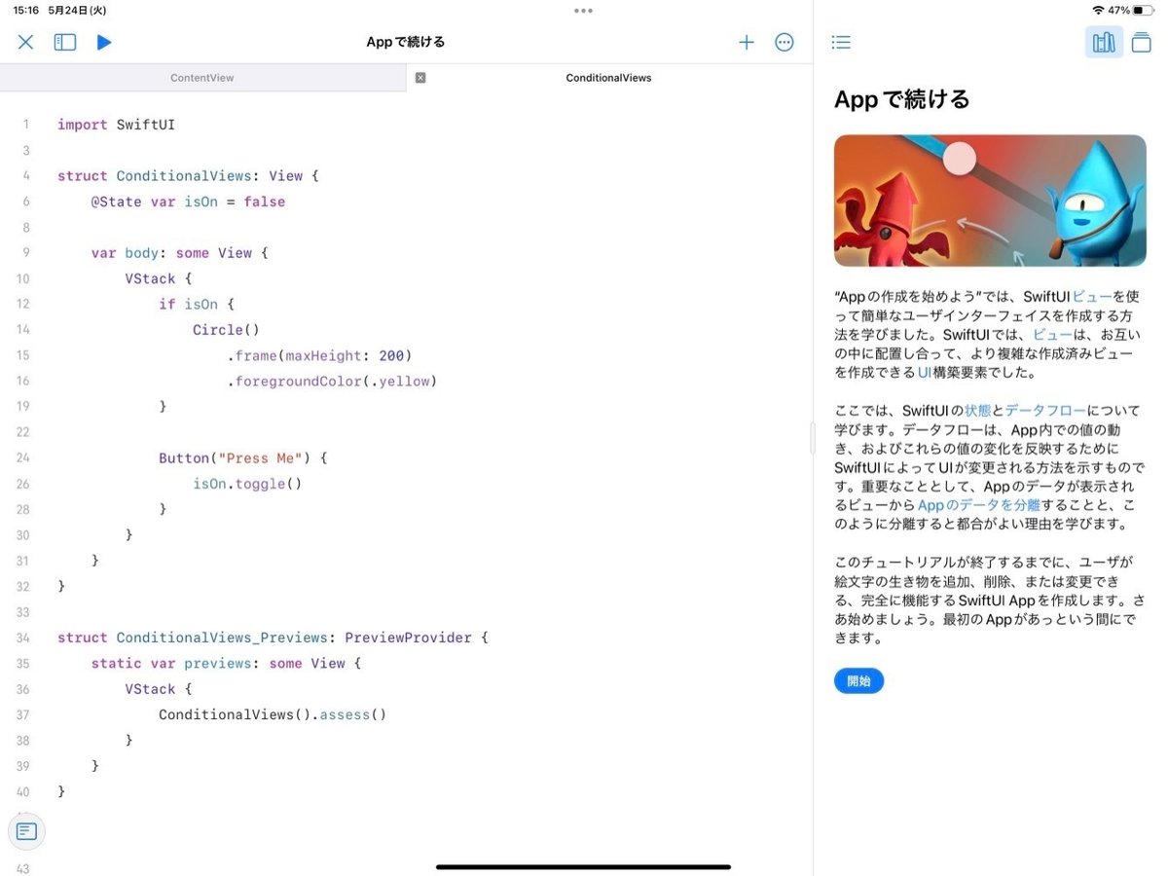Screen dimensions: 1168x876
Task: Tap 'var body: some View' line
Action: [179, 253]
